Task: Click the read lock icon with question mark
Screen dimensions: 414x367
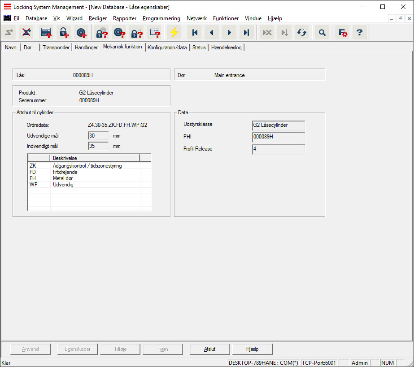Action: point(102,32)
